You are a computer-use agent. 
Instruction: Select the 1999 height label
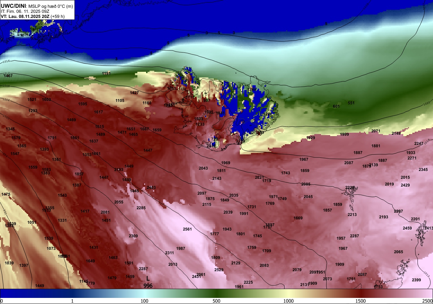click(x=344, y=134)
